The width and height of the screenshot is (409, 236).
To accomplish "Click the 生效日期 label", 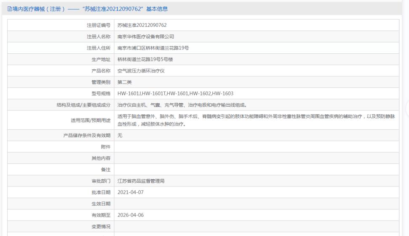I will point(101,204).
